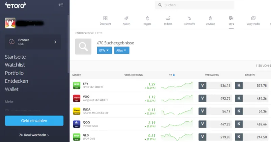
Task: Click the large search results magnifier image
Action: tap(83, 46)
